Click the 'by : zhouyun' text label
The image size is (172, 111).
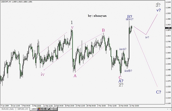pyautogui.click(x=97, y=16)
